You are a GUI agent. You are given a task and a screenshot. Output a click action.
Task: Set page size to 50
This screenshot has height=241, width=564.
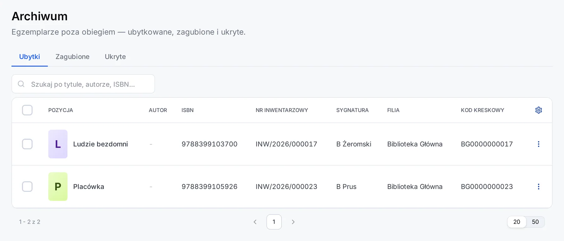pos(535,222)
